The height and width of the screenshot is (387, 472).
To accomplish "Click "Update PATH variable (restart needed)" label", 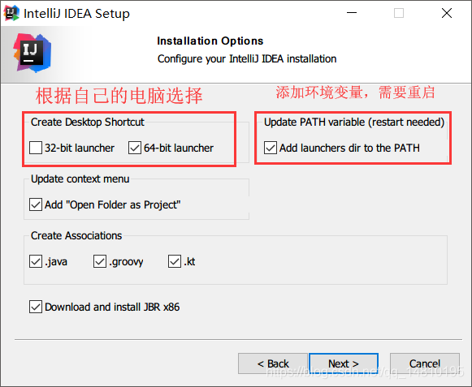I will point(354,122).
